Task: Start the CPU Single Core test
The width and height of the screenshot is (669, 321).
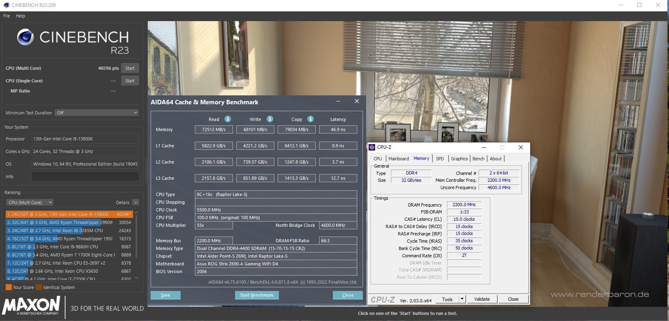Action: pyautogui.click(x=130, y=81)
